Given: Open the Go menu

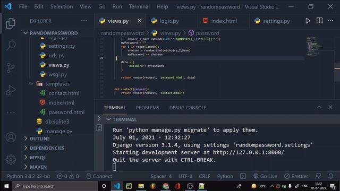Looking at the screenshot, I should pos(102,7).
